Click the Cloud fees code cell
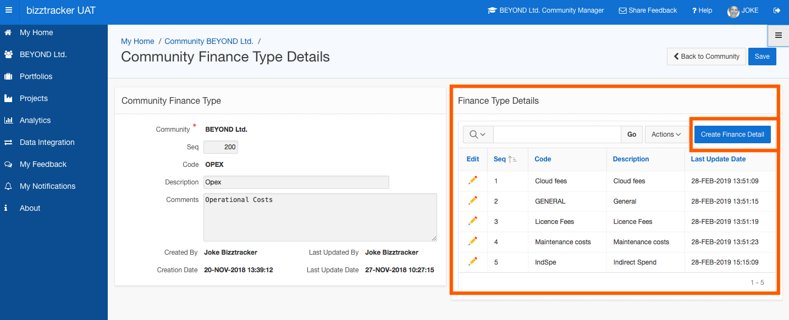Image resolution: width=789 pixels, height=320 pixels. click(x=551, y=181)
